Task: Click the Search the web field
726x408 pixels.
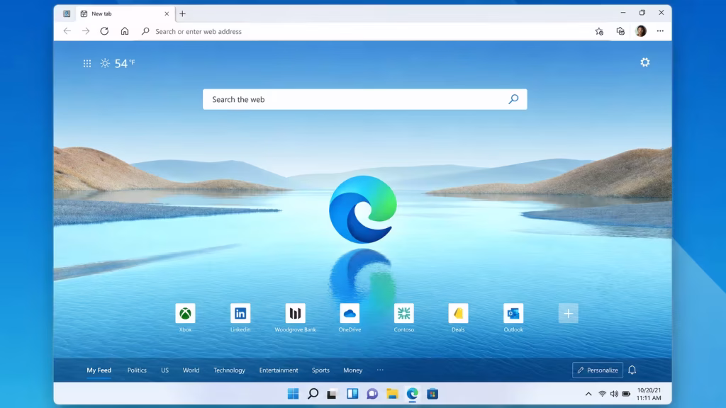Action: [365, 99]
